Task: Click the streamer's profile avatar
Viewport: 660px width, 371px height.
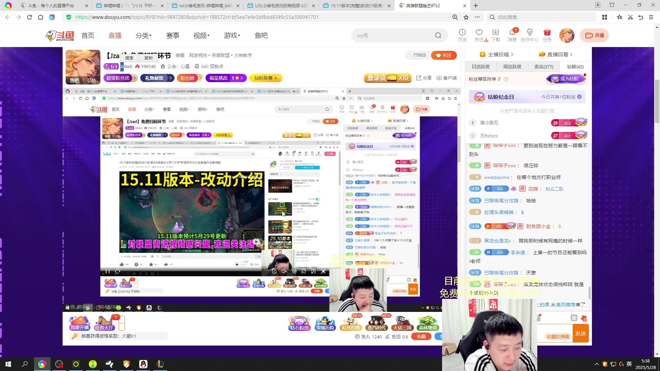Action: click(83, 67)
